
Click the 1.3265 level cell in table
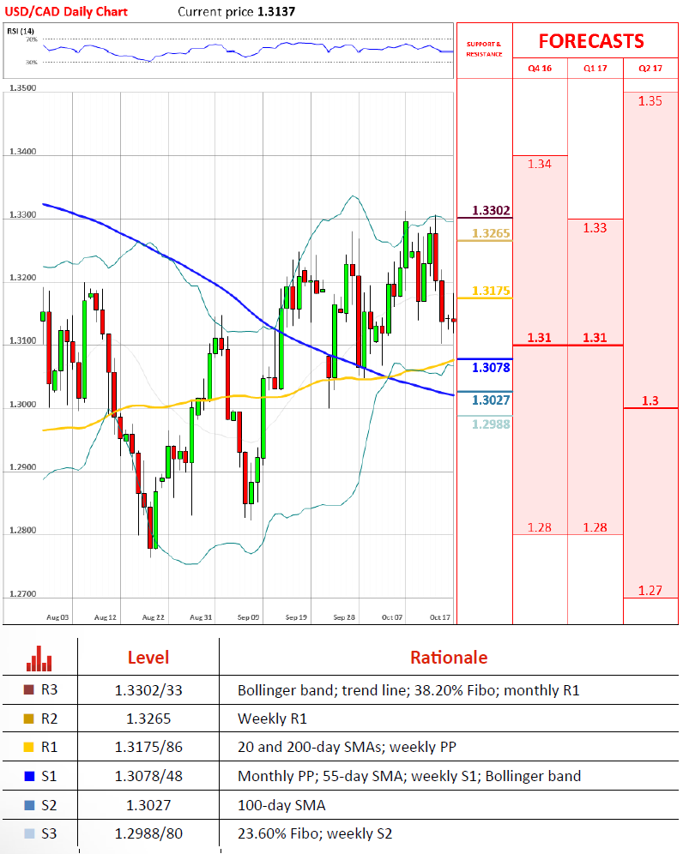pos(148,719)
